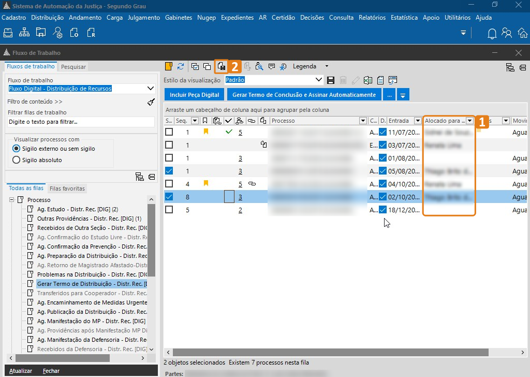Uncheck the selection checkbox for the 02/10 entry row
530x377 pixels.
pyautogui.click(x=169, y=196)
